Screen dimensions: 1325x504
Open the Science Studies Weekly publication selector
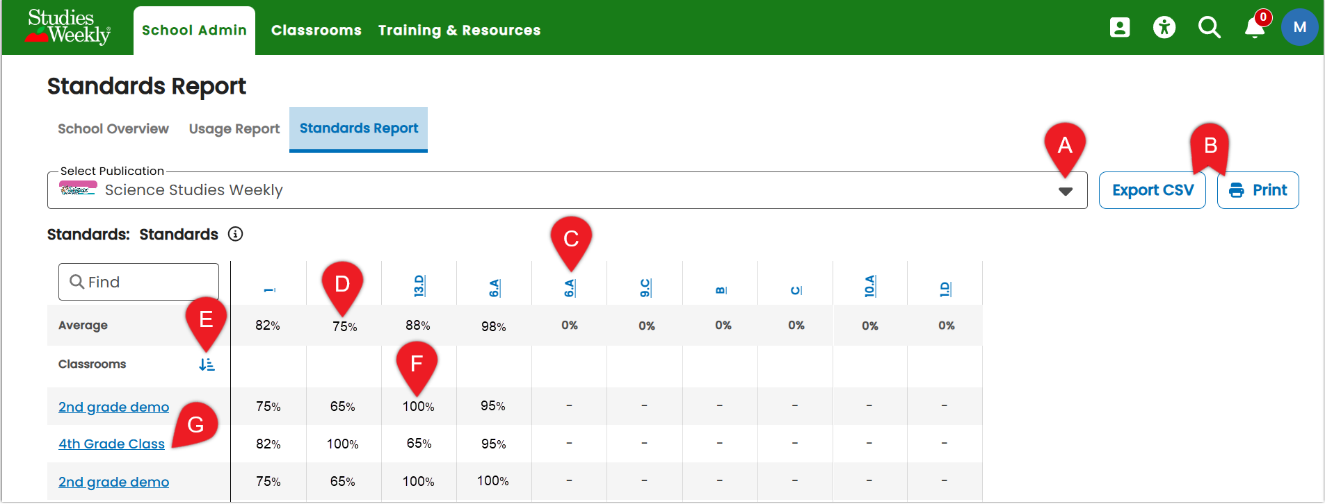[567, 190]
